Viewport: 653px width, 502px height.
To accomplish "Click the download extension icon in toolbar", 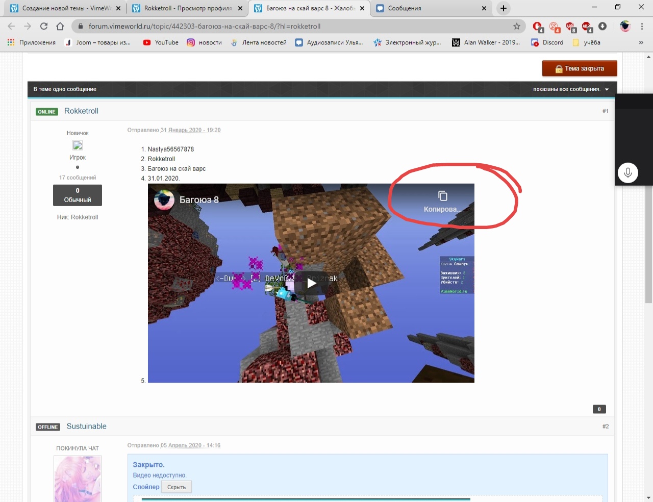I will pos(602,26).
